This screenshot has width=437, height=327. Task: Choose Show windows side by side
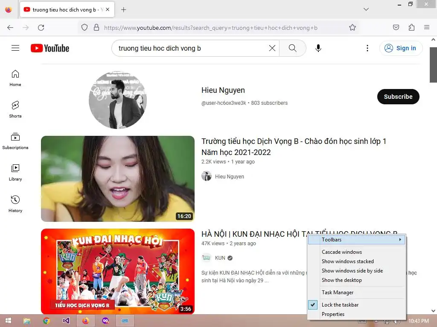(x=356, y=271)
